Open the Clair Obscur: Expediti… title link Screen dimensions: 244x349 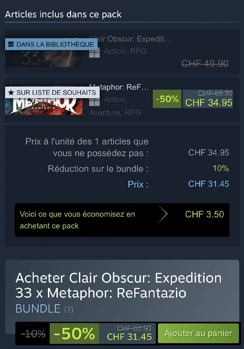(x=131, y=39)
